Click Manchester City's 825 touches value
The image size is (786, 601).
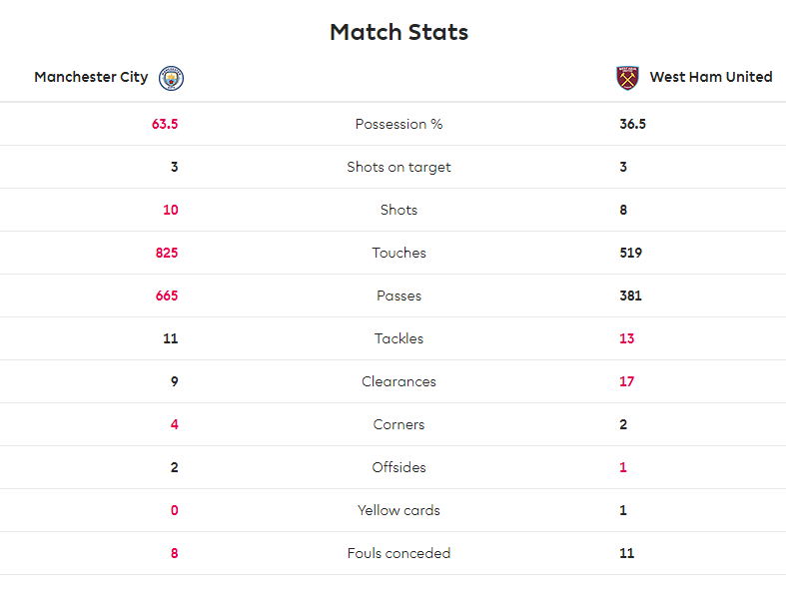click(x=167, y=253)
